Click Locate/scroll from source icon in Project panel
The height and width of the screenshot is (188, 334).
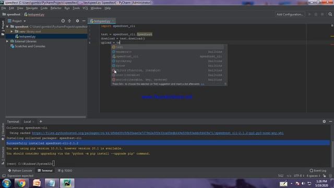pyautogui.click(x=63, y=21)
